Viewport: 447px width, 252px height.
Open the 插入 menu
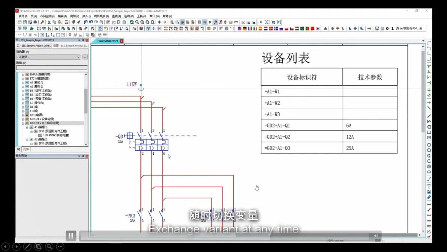tap(86, 16)
